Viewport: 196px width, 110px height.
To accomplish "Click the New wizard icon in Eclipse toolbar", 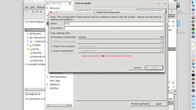I will pyautogui.click(x=26, y=12).
